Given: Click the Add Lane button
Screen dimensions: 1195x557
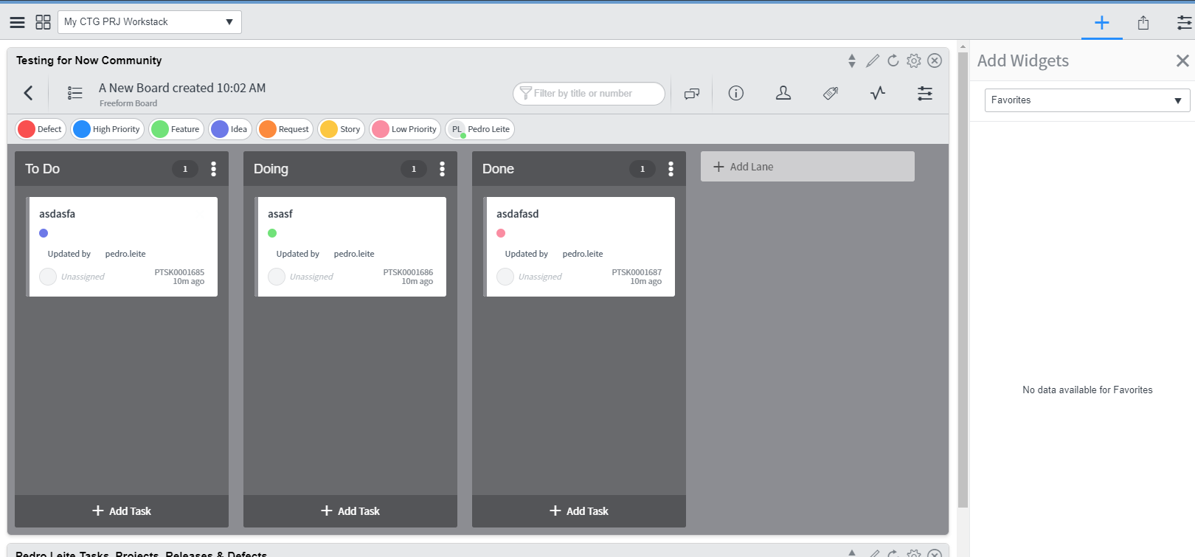Looking at the screenshot, I should tap(808, 167).
